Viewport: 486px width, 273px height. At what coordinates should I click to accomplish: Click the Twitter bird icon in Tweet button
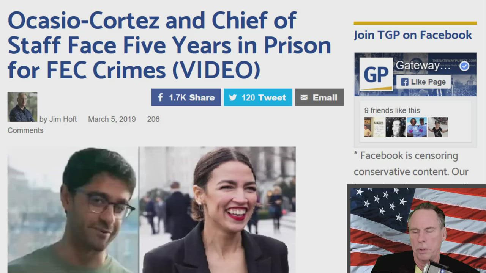(x=233, y=98)
